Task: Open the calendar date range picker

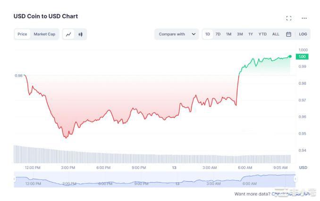Action: (288, 34)
